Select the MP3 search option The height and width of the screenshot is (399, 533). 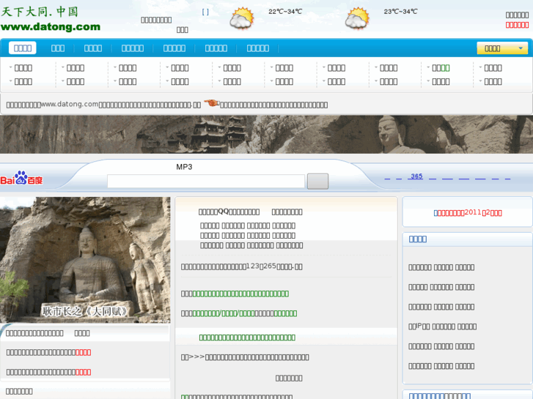pos(184,167)
